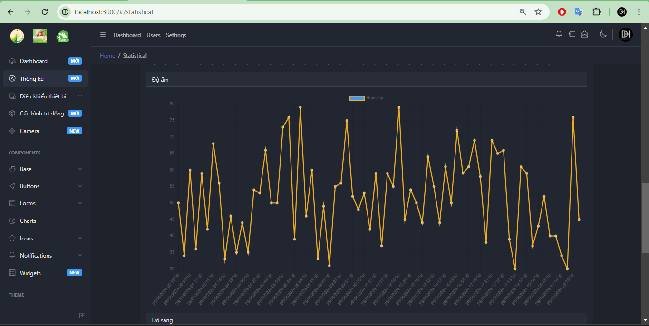Open Dashboard in header navigation
The width and height of the screenshot is (649, 326).
pos(127,35)
